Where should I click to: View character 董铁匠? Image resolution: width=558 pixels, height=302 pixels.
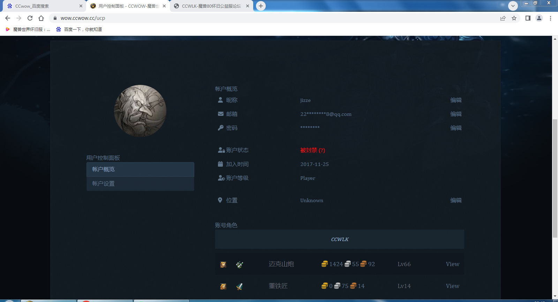[452, 286]
